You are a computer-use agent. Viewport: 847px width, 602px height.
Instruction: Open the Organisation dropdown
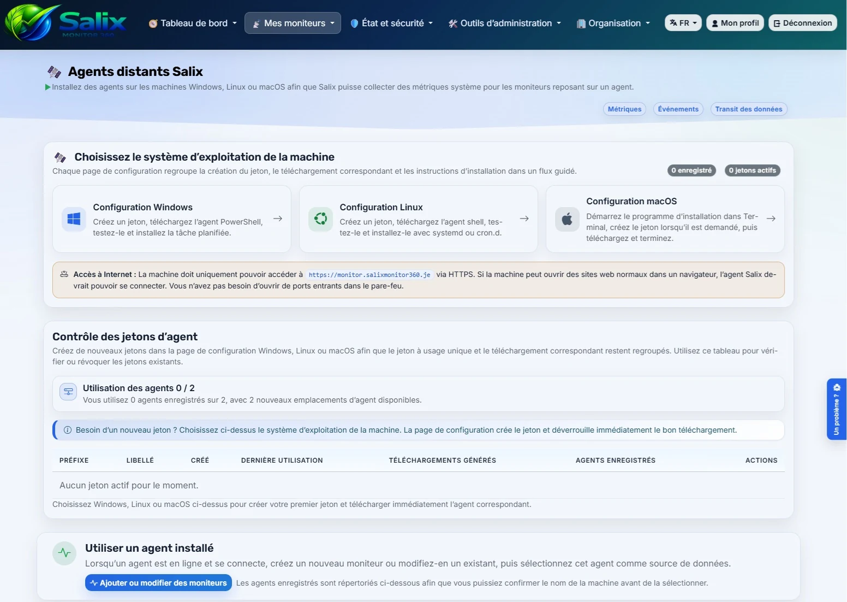(613, 23)
